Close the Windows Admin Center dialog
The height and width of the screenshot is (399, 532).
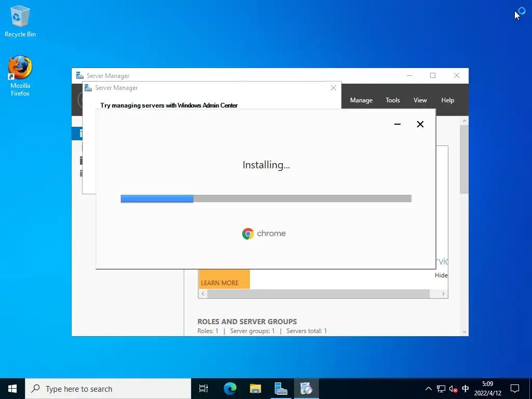pyautogui.click(x=334, y=88)
